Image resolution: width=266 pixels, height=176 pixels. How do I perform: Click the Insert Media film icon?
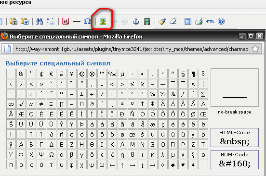tap(147, 21)
